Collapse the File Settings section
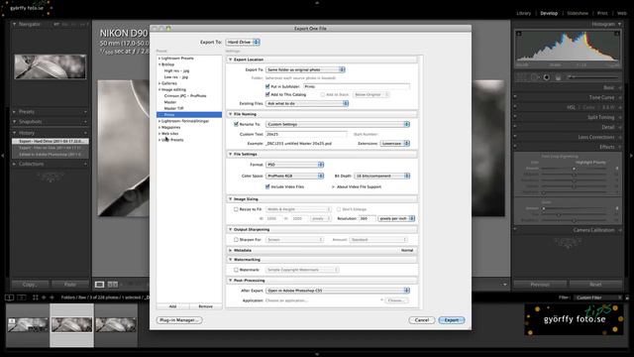This screenshot has width=634, height=357. (231, 155)
